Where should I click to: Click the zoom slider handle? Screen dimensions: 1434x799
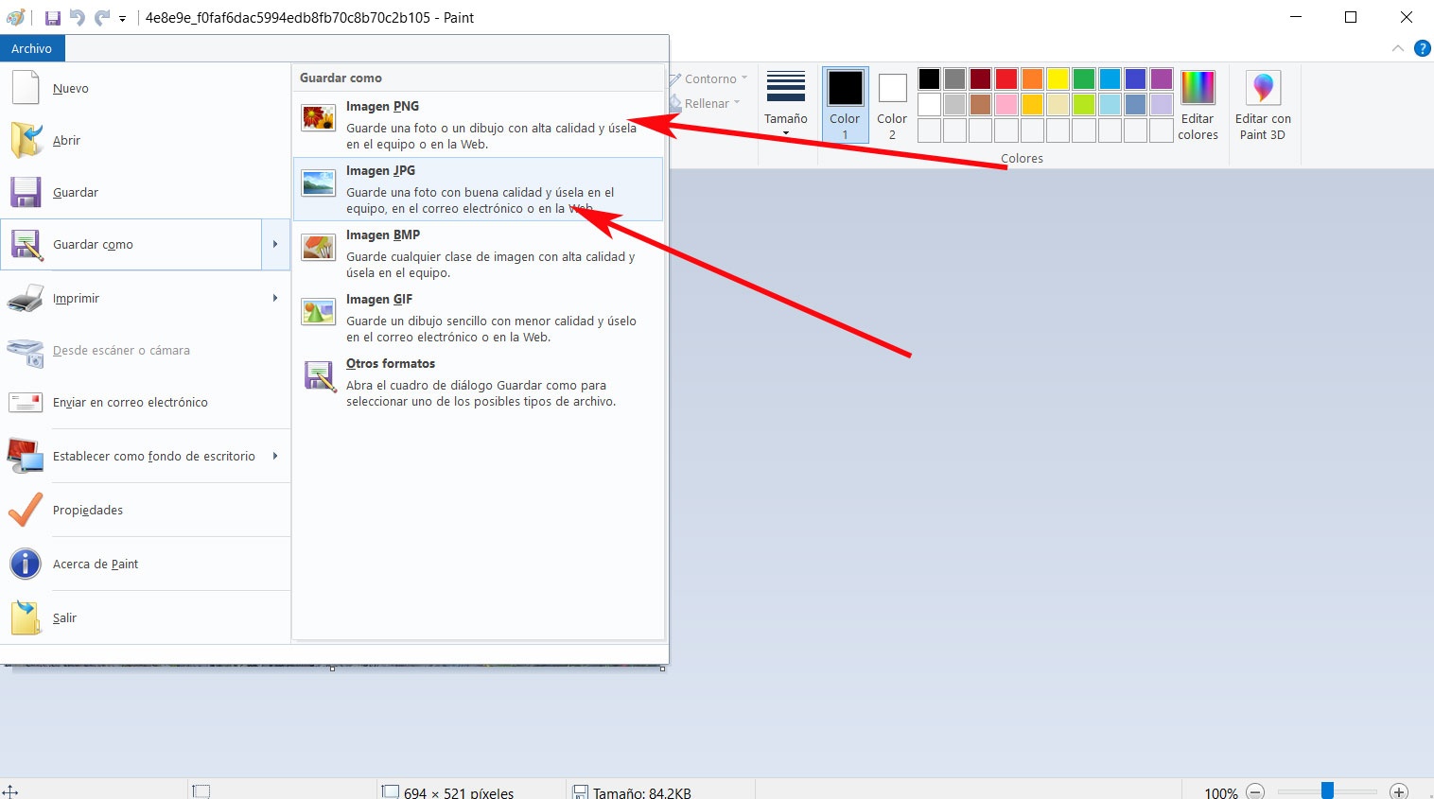1328,790
